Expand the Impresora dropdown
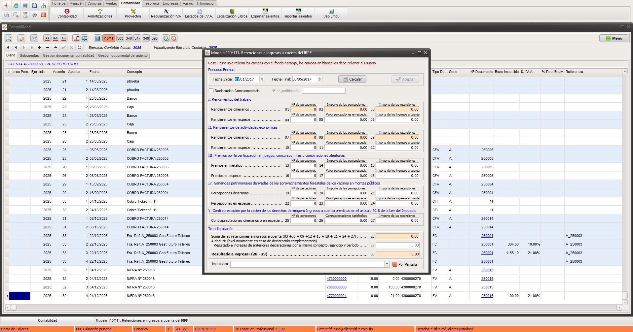The width and height of the screenshot is (633, 332). pos(387,264)
